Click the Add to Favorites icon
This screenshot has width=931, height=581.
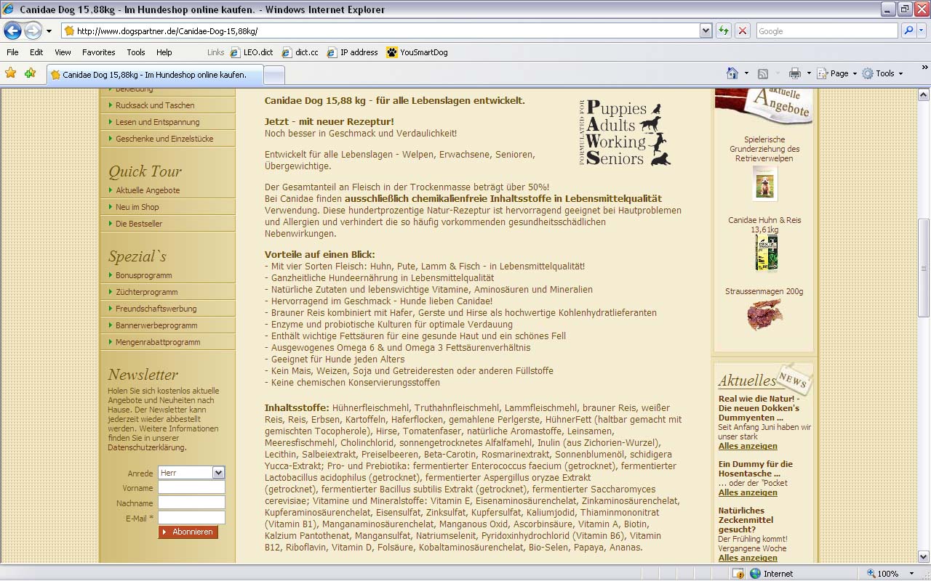click(x=30, y=73)
